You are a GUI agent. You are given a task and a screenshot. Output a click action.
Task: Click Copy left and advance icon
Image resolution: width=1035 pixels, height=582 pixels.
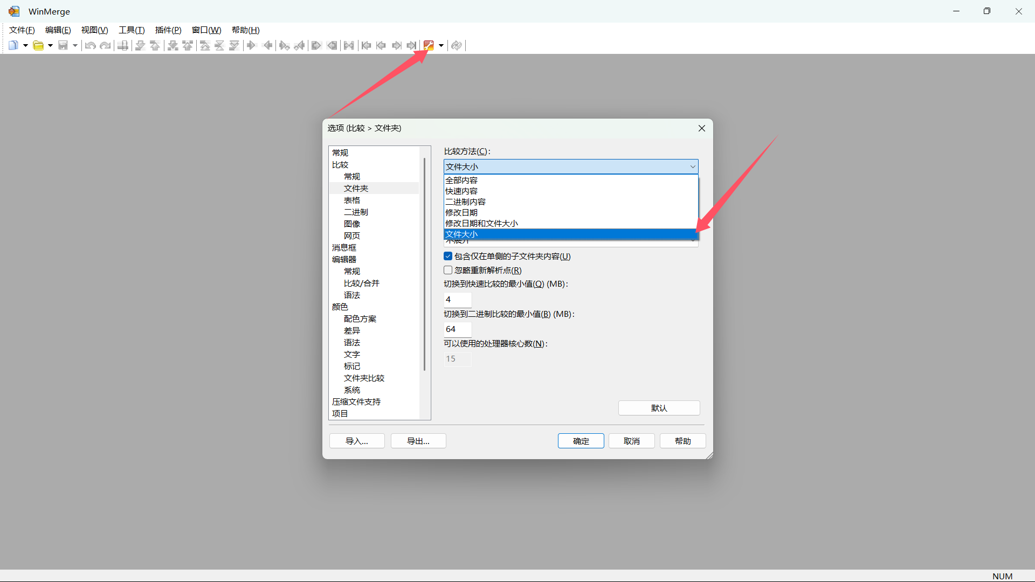click(300, 45)
